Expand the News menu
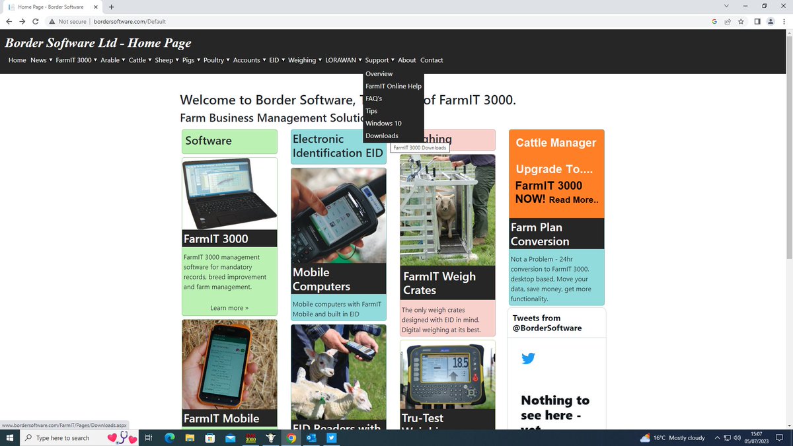This screenshot has height=446, width=793. pos(42,60)
